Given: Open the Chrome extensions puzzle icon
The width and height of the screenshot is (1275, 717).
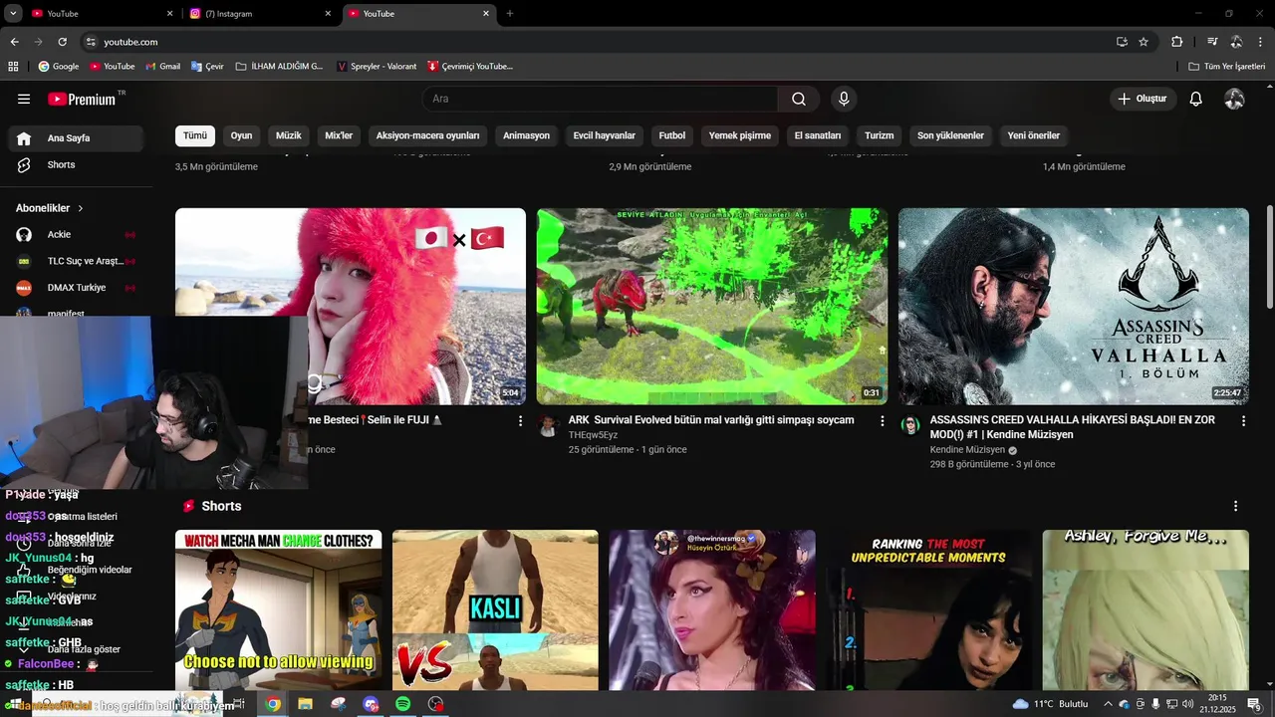Looking at the screenshot, I should pos(1176,42).
